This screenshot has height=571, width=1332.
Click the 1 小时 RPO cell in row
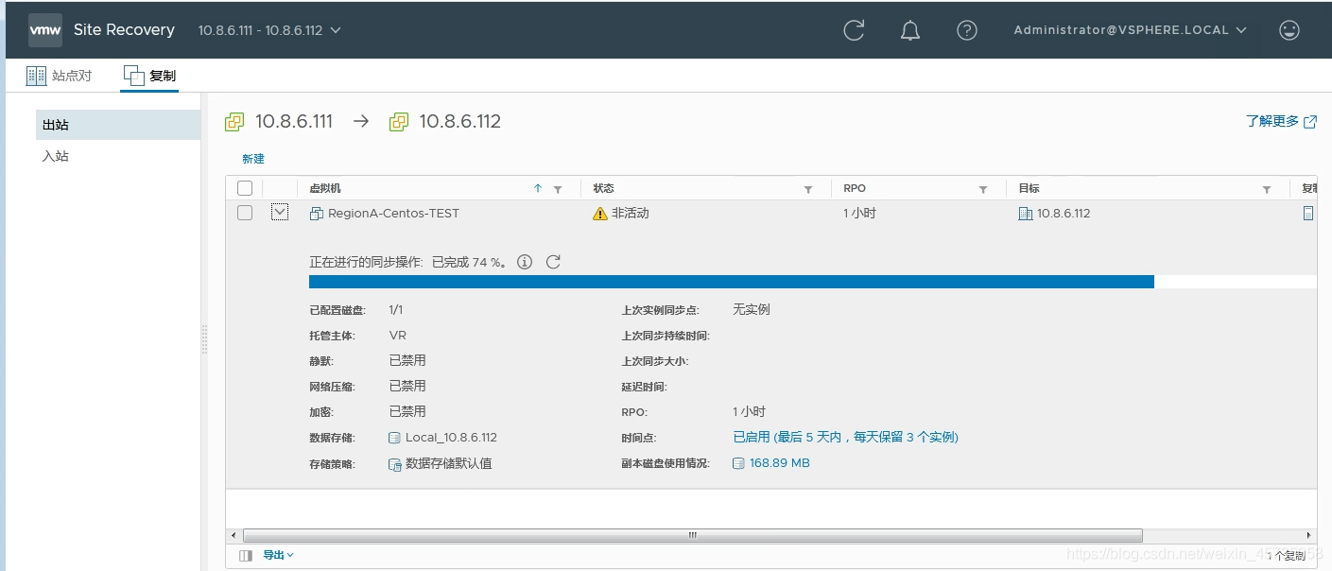pos(859,214)
